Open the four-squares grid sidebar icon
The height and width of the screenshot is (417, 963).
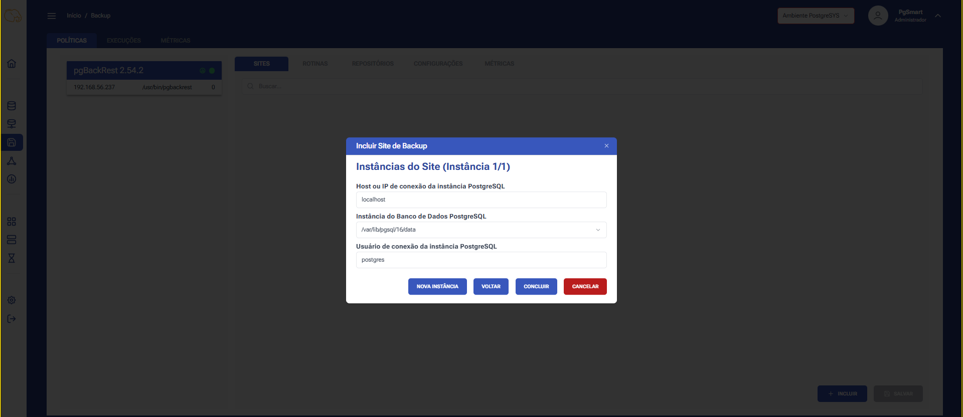12,222
